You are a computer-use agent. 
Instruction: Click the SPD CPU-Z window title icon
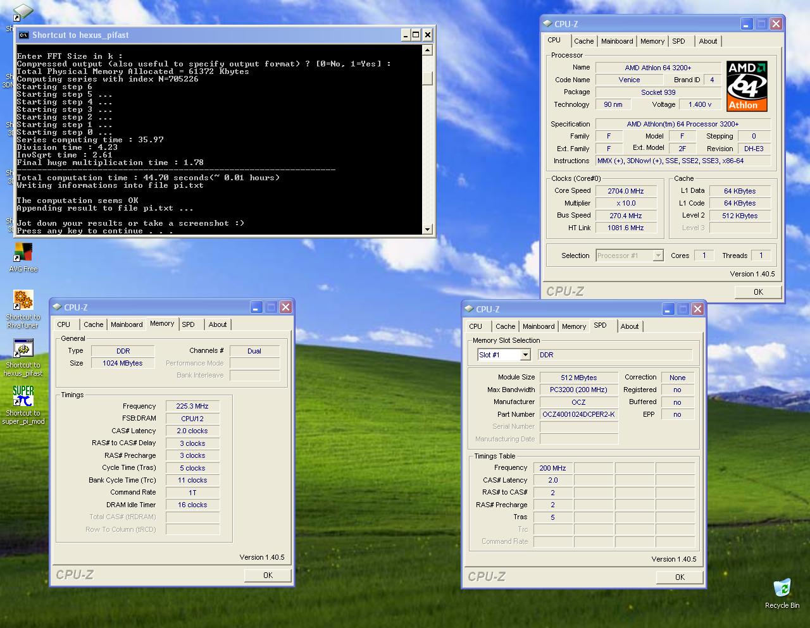(x=469, y=309)
